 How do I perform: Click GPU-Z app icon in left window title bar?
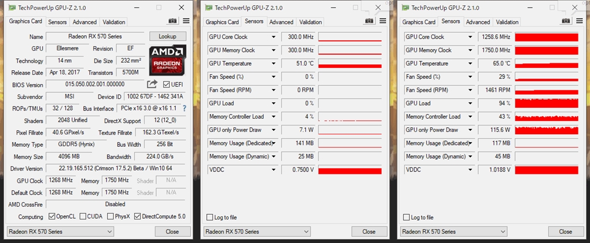(x=13, y=7)
